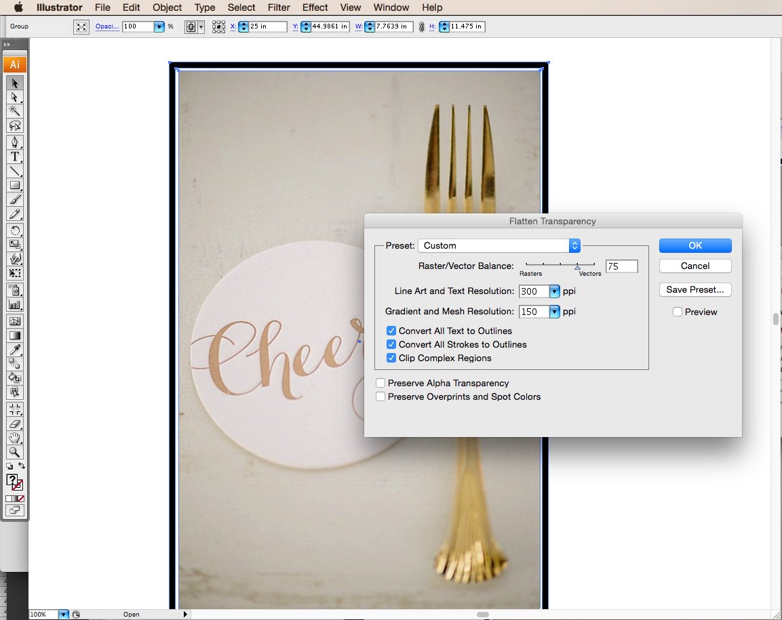Select the Pen tool

pyautogui.click(x=15, y=142)
